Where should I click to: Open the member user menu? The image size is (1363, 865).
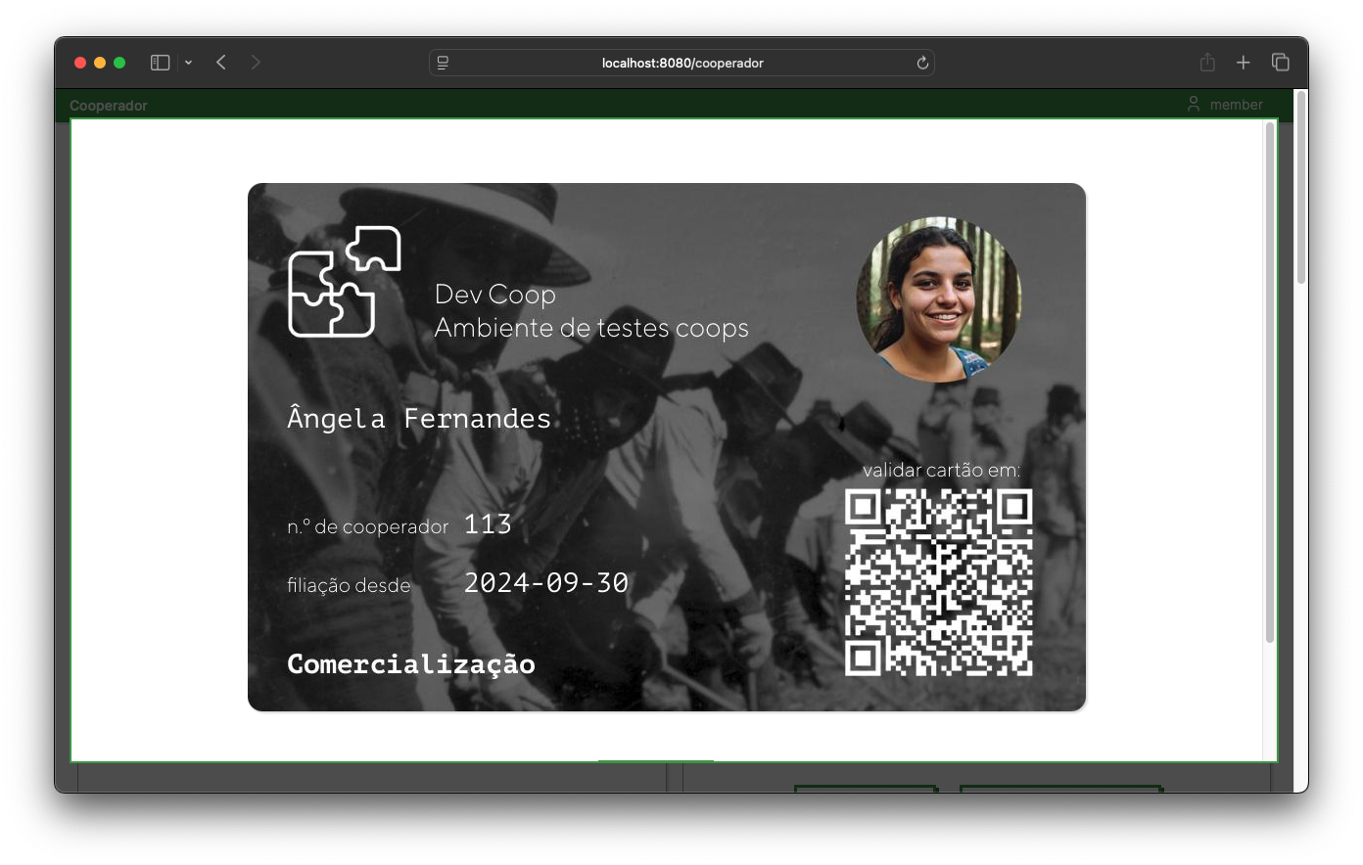pyautogui.click(x=1225, y=105)
